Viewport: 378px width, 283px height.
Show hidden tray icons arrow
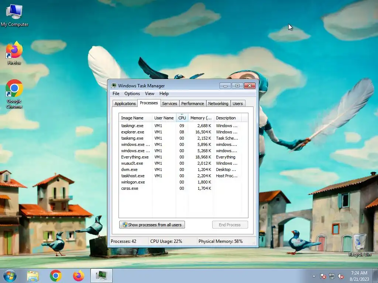[x=314, y=276]
